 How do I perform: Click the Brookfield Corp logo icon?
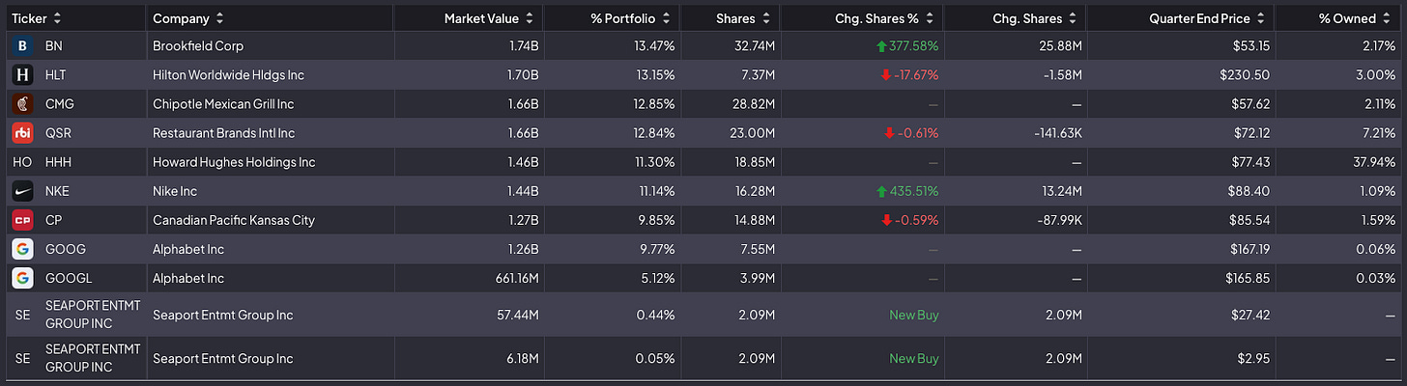(22, 45)
